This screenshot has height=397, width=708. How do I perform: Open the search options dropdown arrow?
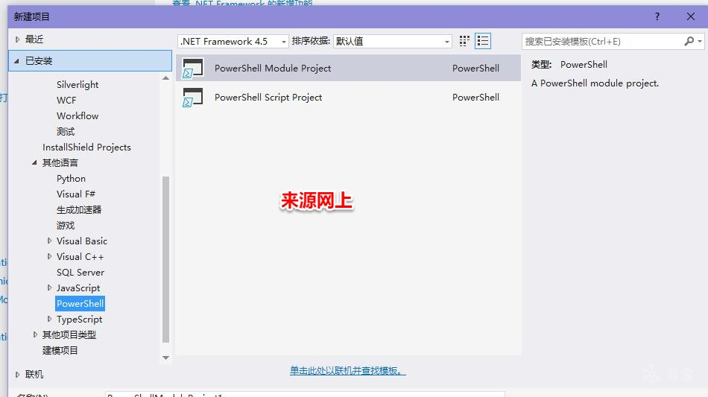[699, 41]
